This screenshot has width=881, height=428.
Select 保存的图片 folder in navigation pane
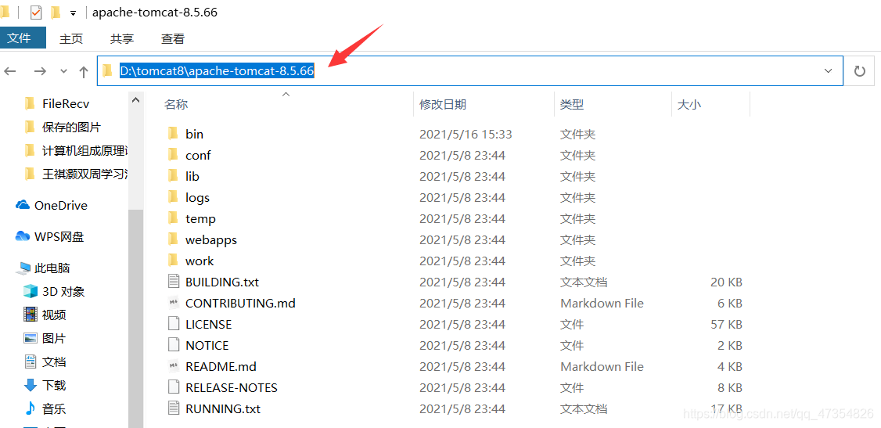(x=71, y=127)
